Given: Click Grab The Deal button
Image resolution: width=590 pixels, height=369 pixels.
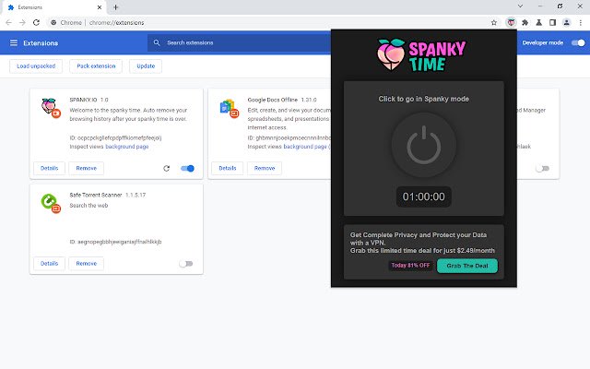Looking at the screenshot, I should [x=467, y=266].
